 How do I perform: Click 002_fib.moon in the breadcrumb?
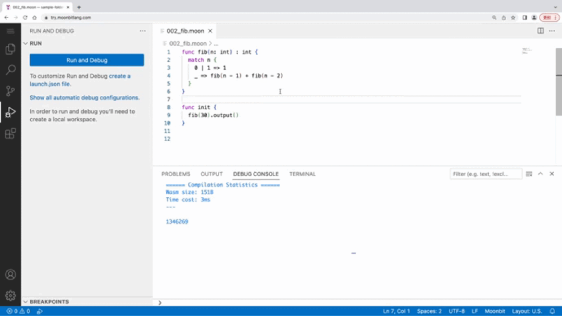[188, 44]
